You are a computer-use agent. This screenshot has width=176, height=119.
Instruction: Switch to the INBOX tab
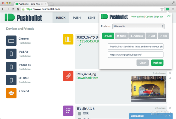[61, 18]
